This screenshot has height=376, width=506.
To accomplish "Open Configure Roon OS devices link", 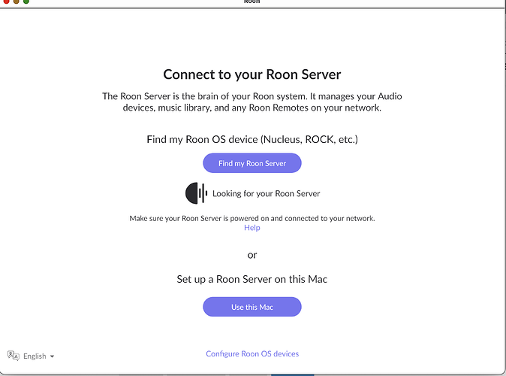I will pyautogui.click(x=252, y=353).
